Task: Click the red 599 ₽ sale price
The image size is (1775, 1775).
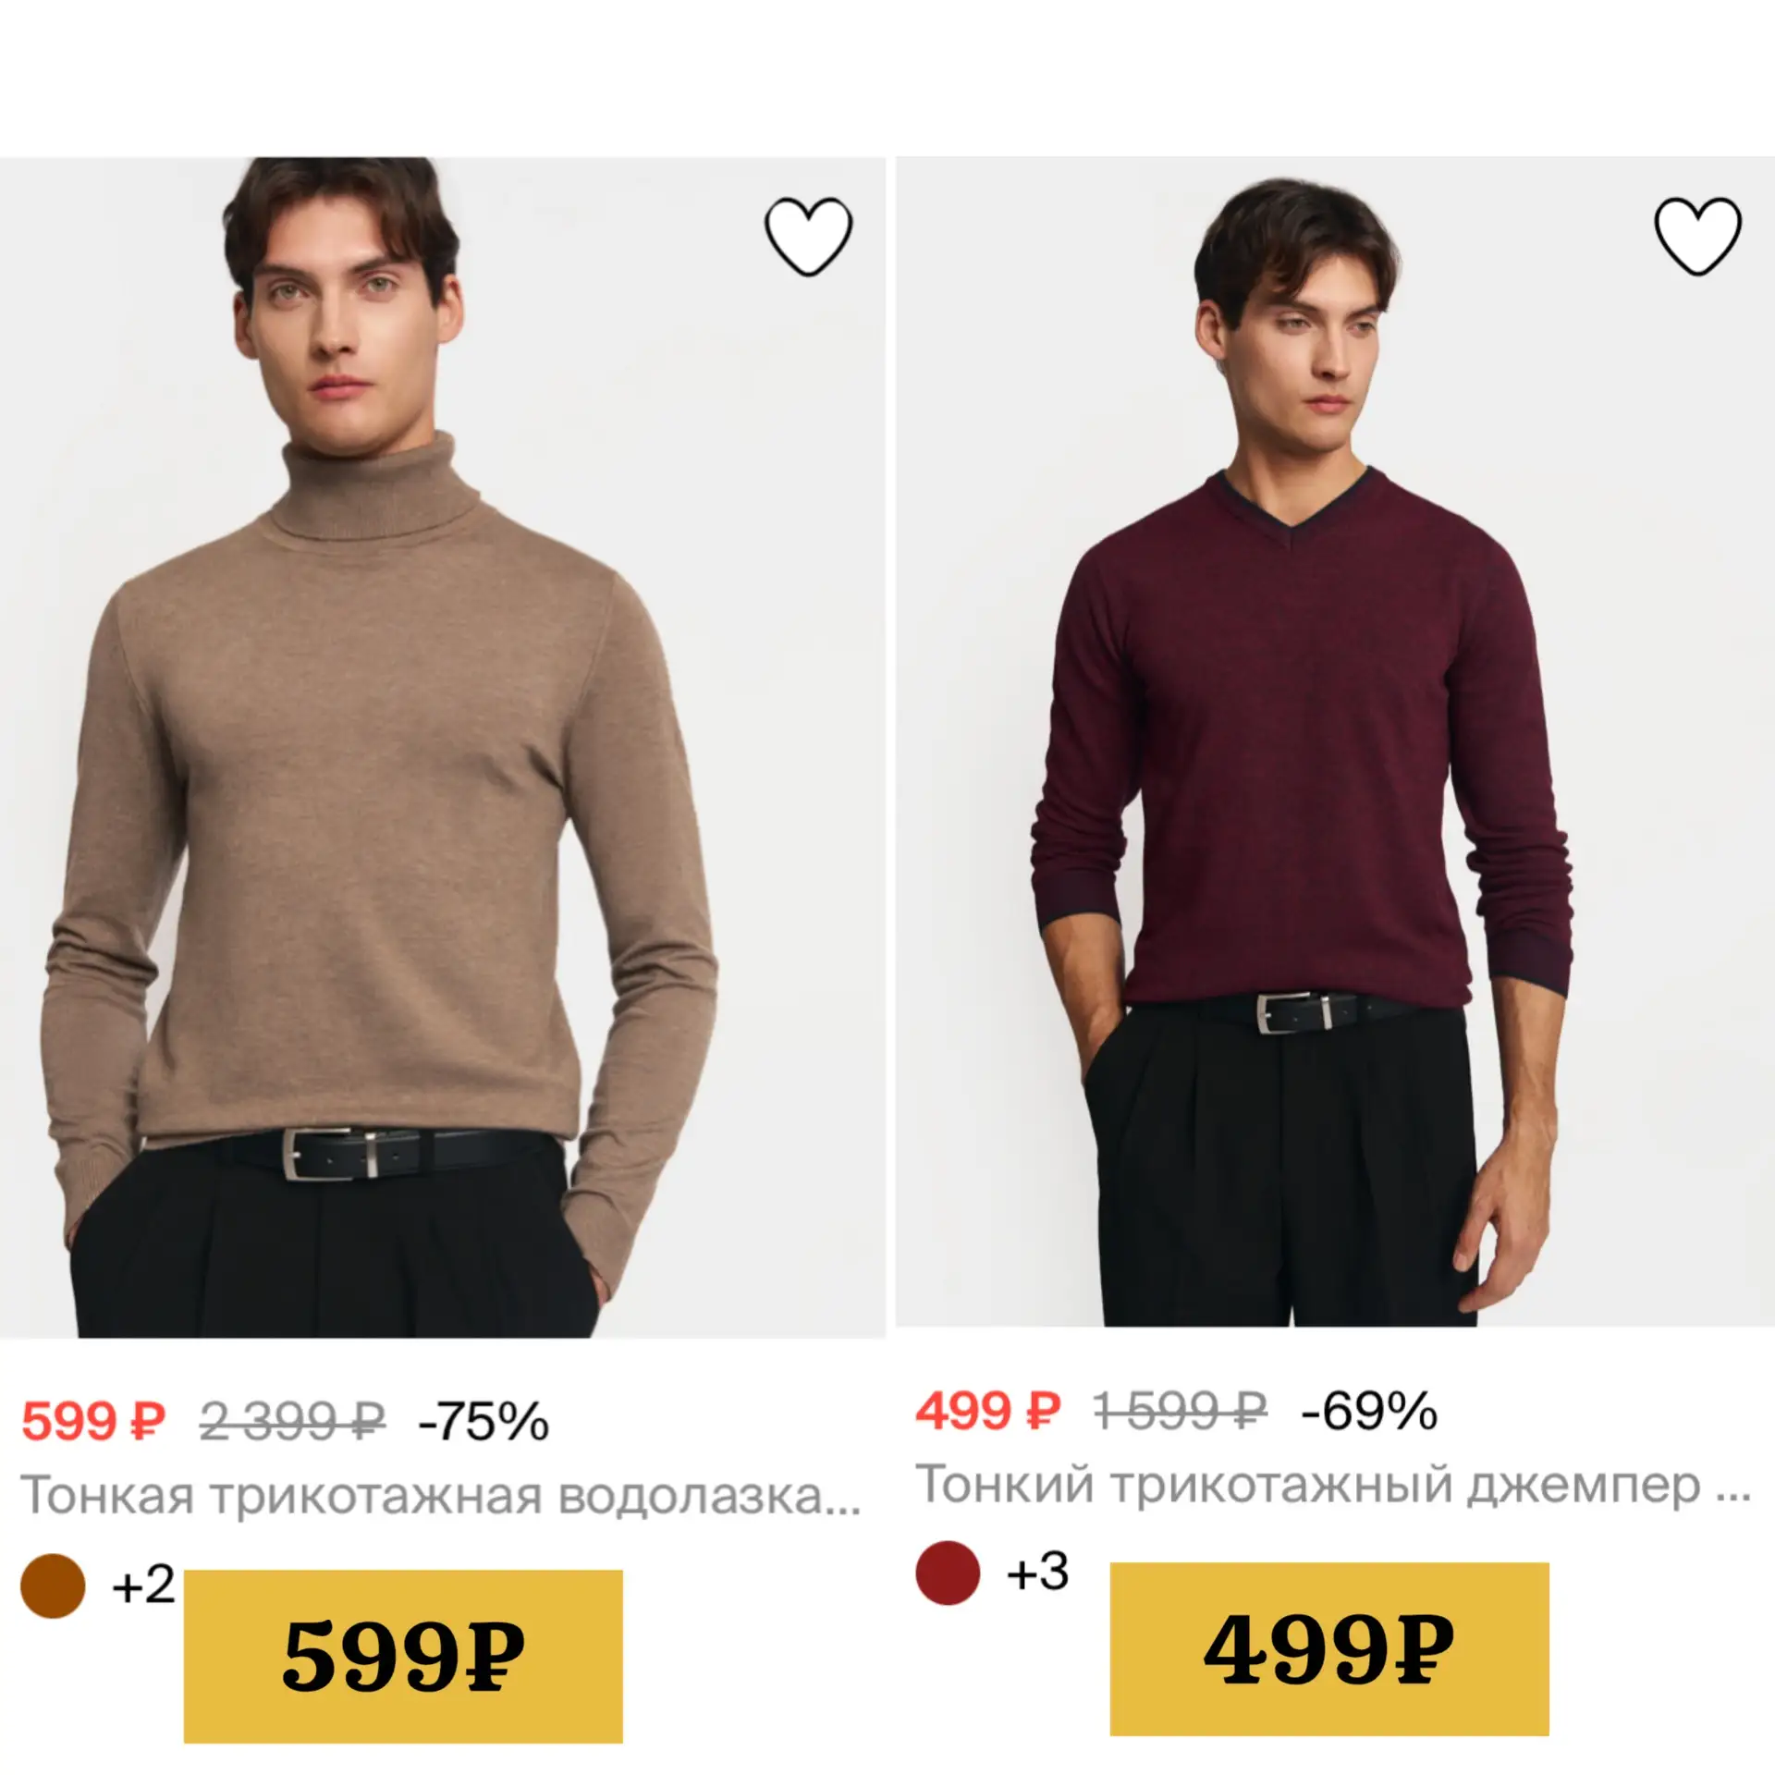Action: [93, 1421]
